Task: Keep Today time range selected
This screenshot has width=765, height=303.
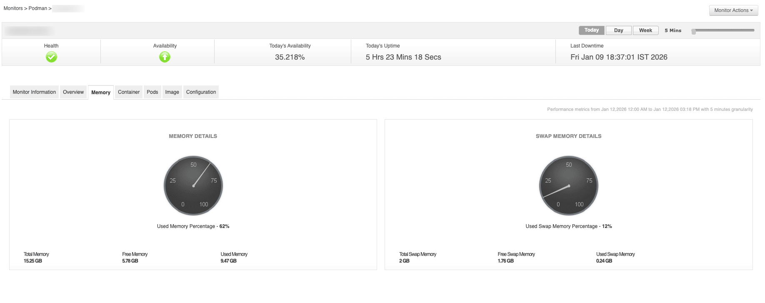Action: tap(591, 30)
